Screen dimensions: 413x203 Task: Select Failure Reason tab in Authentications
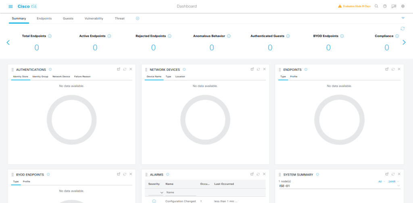coord(82,77)
